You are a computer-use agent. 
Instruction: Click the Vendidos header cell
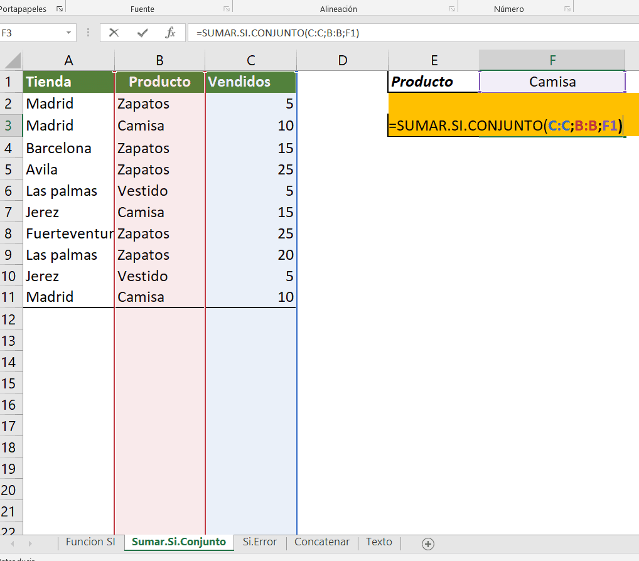click(x=251, y=82)
